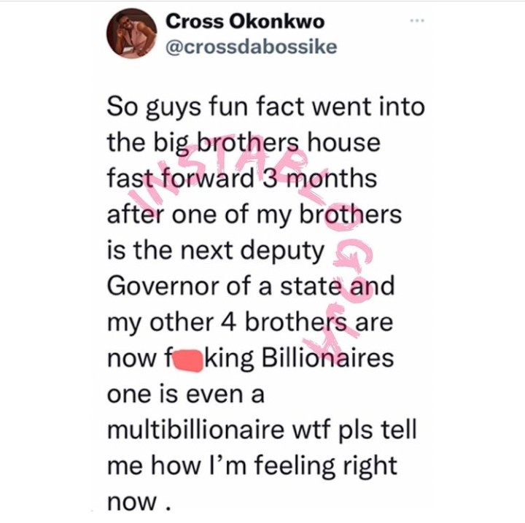Open the @crossdabossike handle link
This screenshot has height=523, width=525.
(x=252, y=47)
